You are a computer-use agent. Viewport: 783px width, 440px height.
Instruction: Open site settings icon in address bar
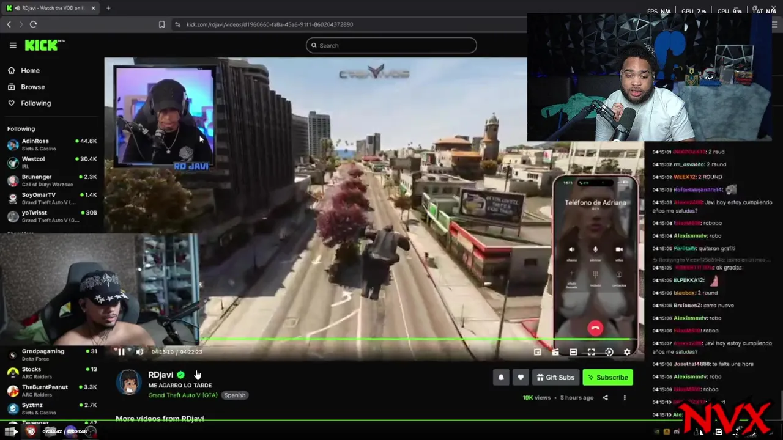[177, 24]
